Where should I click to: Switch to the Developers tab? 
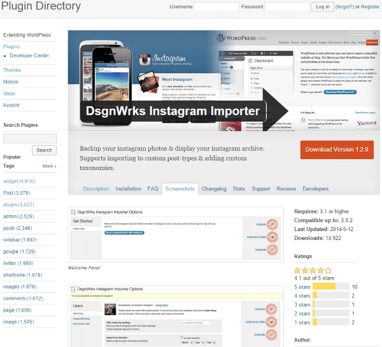pos(316,189)
